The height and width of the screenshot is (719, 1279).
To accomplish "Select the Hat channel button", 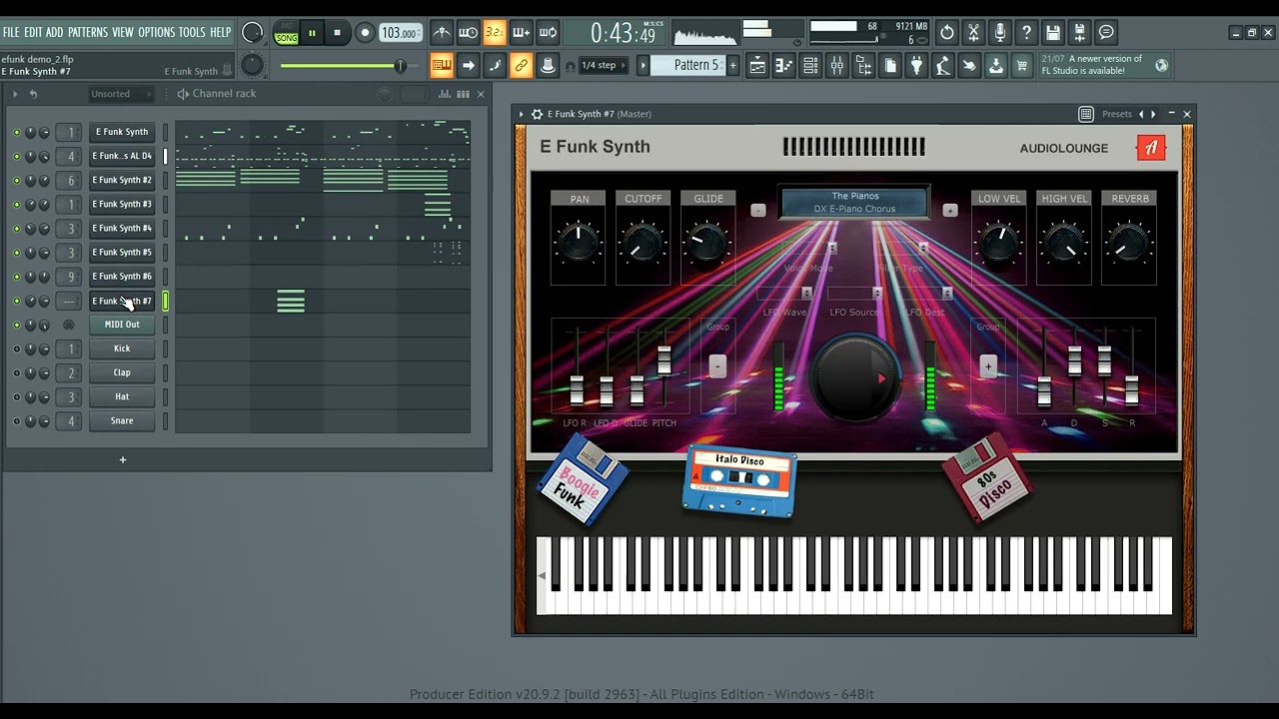I will [122, 396].
